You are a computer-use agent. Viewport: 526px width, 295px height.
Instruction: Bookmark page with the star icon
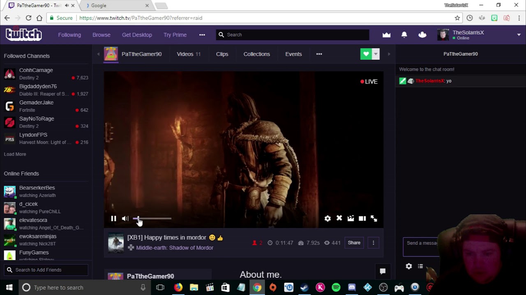click(457, 18)
